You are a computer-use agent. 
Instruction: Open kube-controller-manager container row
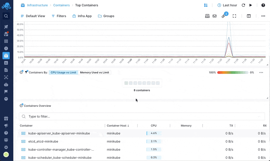click(x=143, y=149)
